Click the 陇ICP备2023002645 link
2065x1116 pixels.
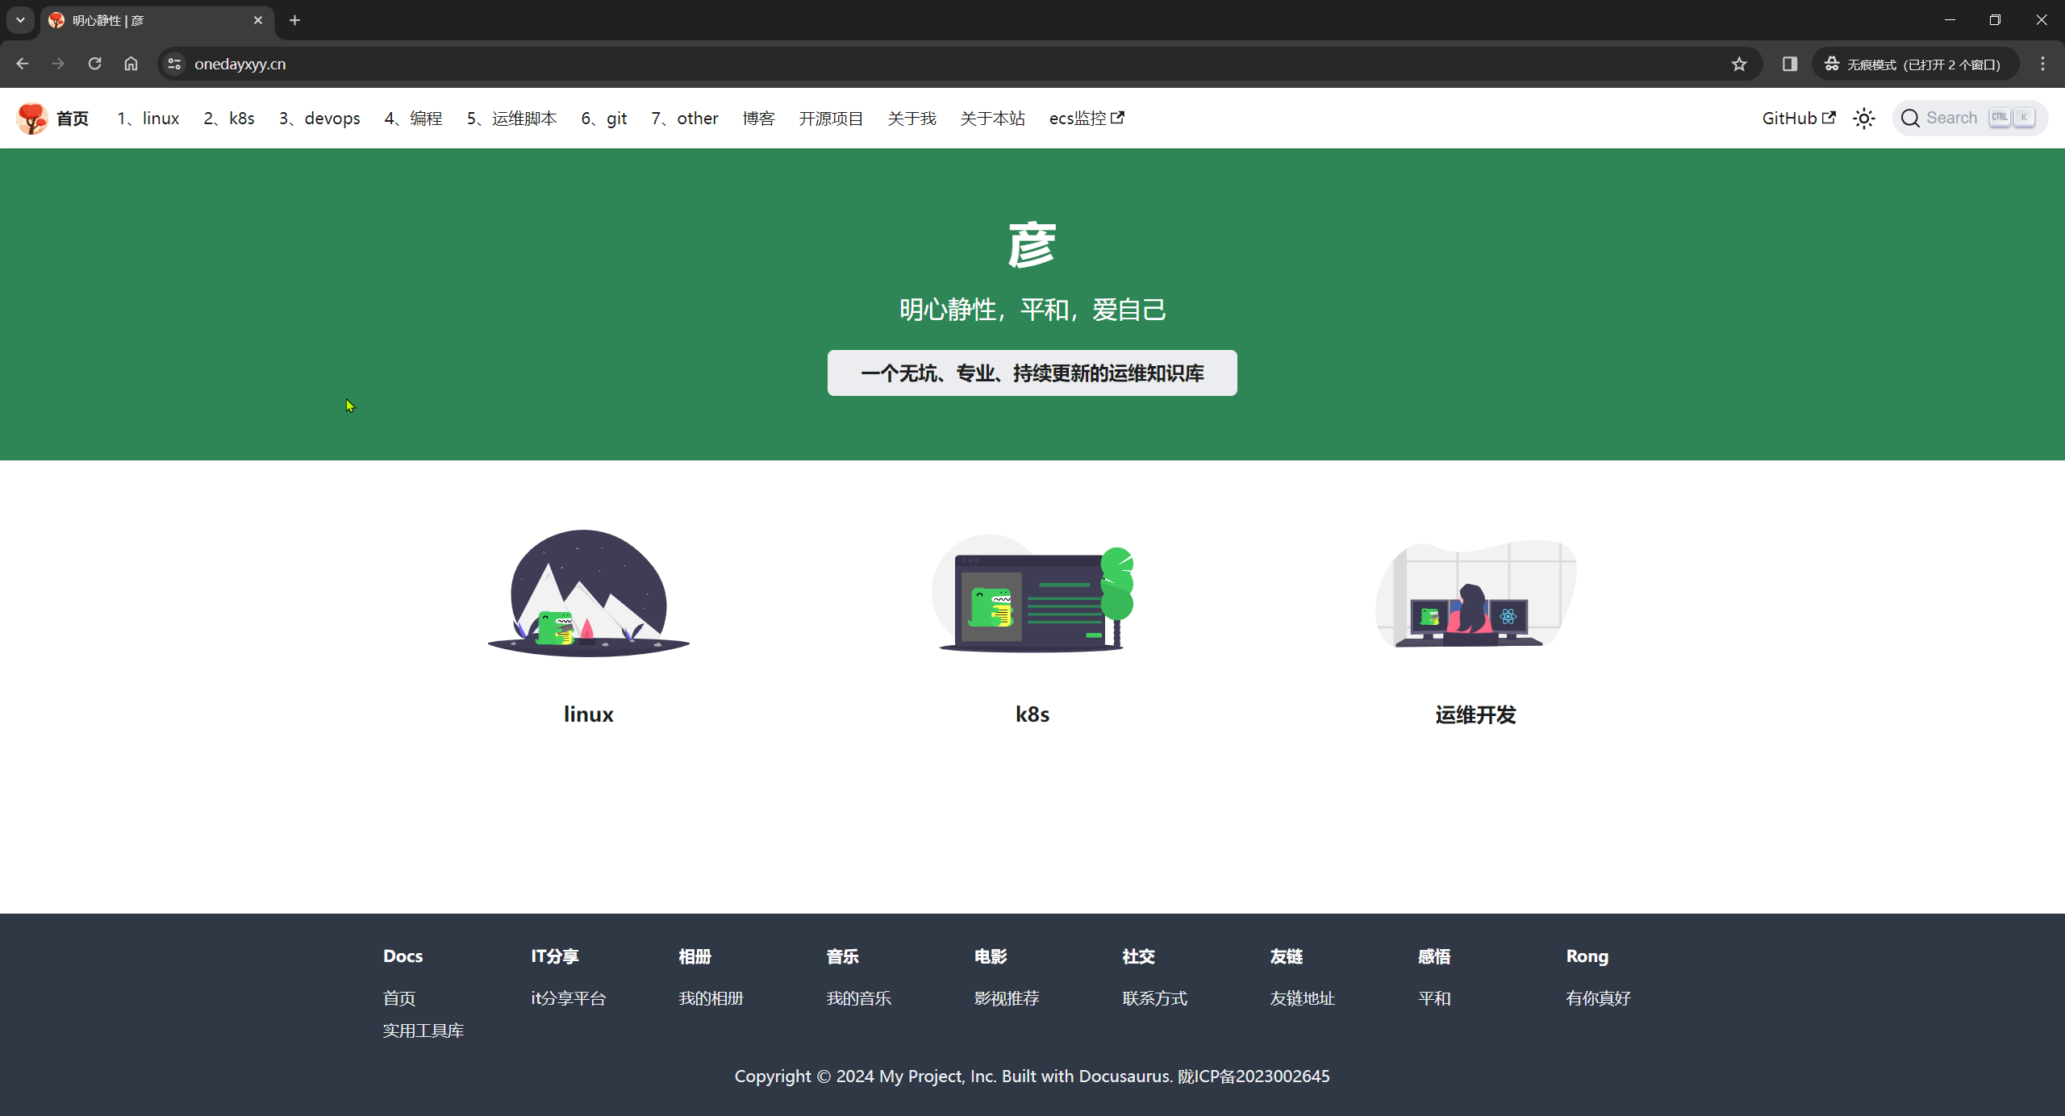coord(1254,1076)
